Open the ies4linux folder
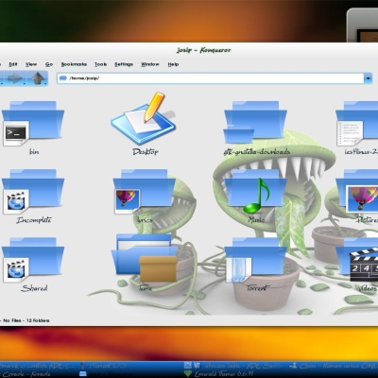 pos(357,124)
